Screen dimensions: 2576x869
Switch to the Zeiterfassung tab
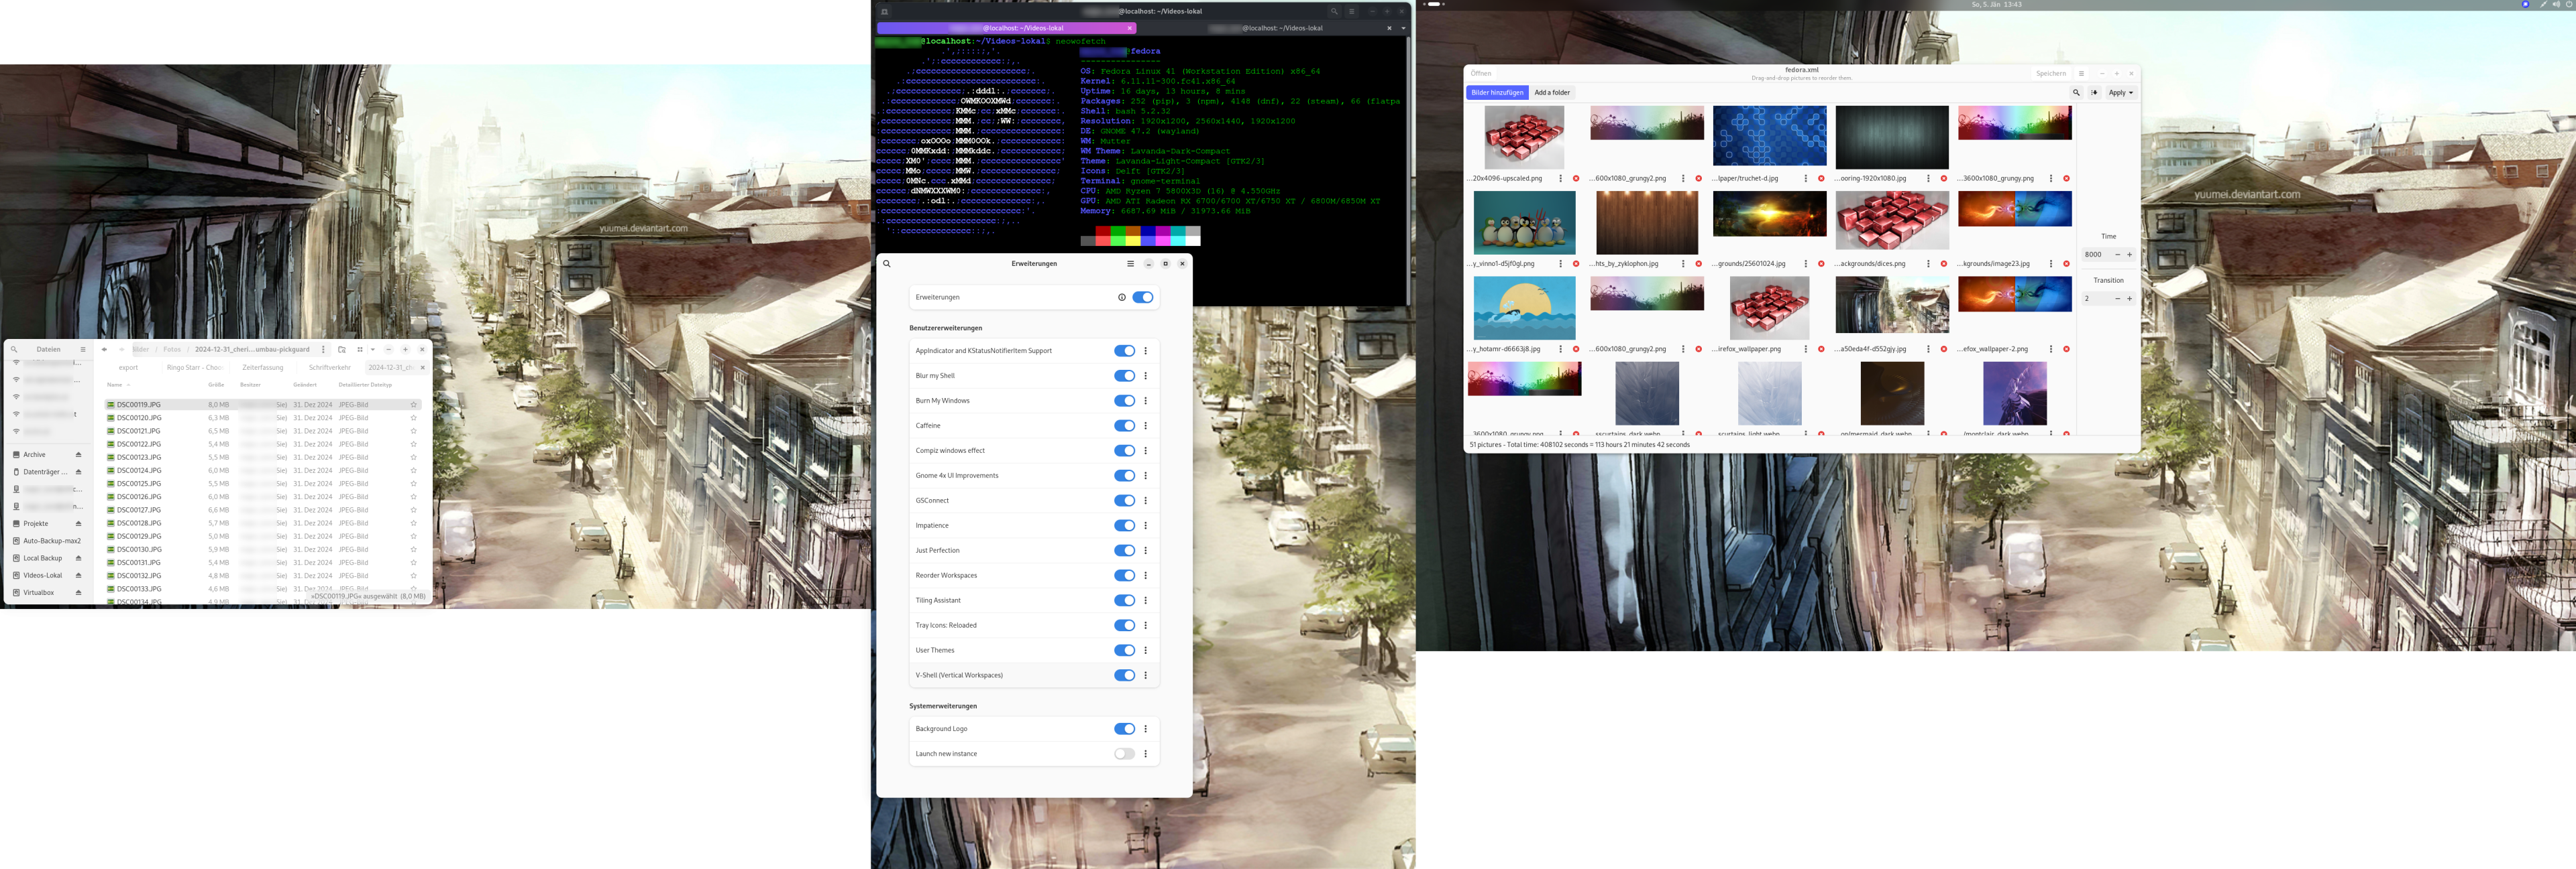pyautogui.click(x=263, y=368)
